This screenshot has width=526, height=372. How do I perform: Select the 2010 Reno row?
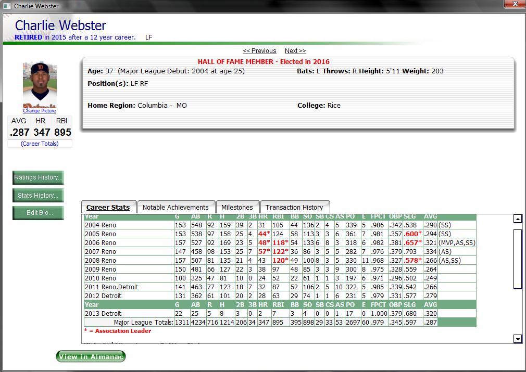pos(280,278)
